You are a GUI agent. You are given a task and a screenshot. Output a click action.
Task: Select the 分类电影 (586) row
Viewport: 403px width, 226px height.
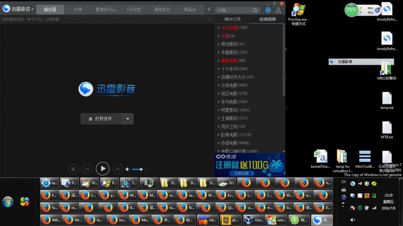[x=249, y=85]
